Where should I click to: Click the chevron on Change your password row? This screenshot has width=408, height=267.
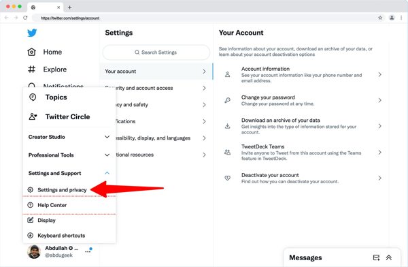click(380, 100)
